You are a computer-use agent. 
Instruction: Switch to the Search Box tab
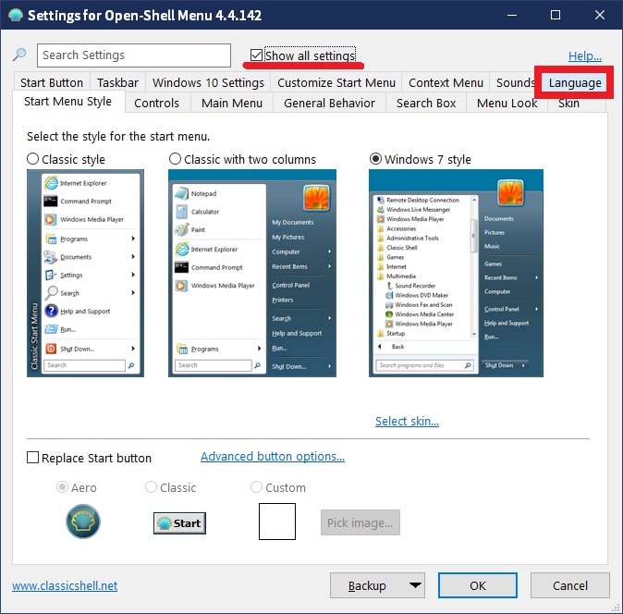coord(426,103)
